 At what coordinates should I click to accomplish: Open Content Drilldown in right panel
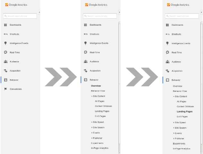click(x=185, y=107)
